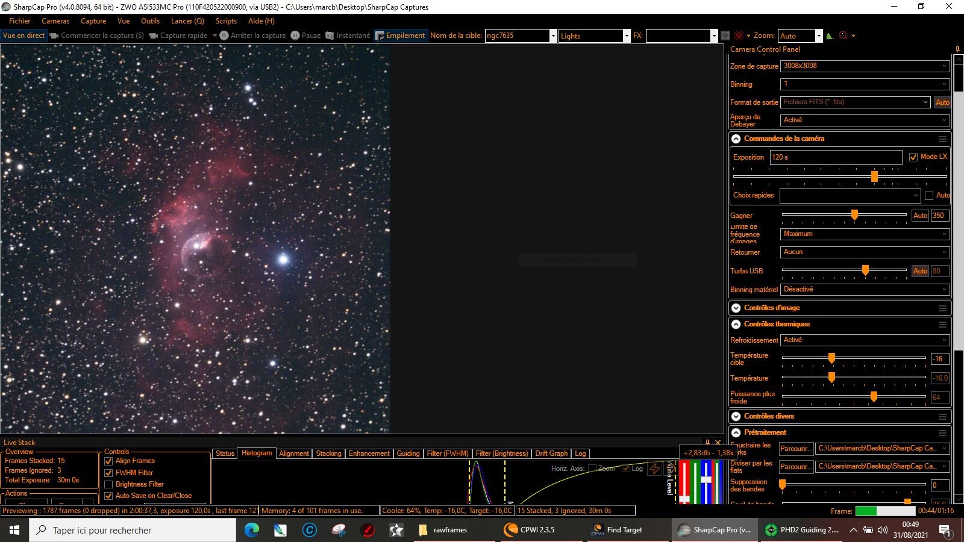964x542 pixels.
Task: Click the Empilement live stack toolbar button
Action: pyautogui.click(x=400, y=36)
